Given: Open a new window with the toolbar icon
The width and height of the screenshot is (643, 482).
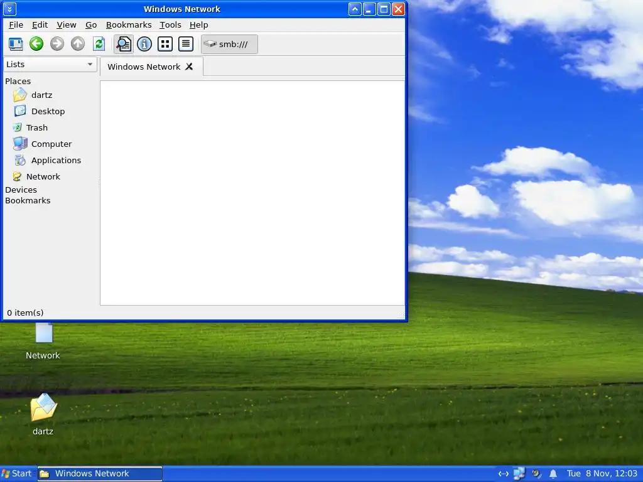Looking at the screenshot, I should pyautogui.click(x=16, y=44).
